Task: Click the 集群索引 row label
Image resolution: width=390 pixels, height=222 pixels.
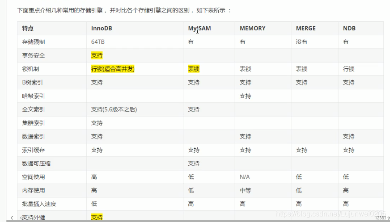Action: point(34,123)
